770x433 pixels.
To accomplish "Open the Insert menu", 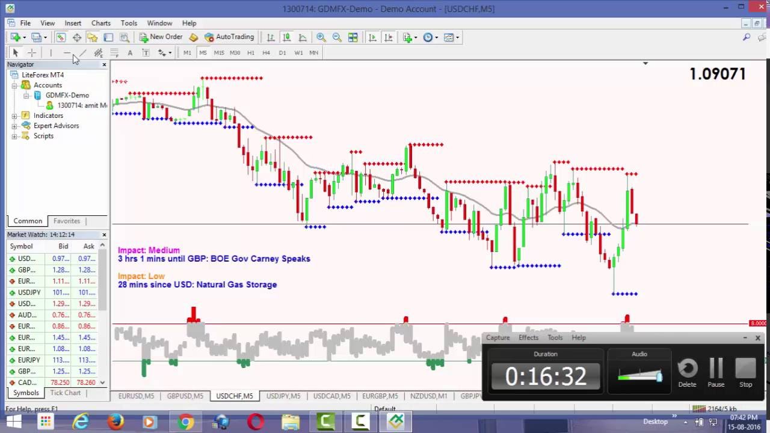I will pos(73,23).
